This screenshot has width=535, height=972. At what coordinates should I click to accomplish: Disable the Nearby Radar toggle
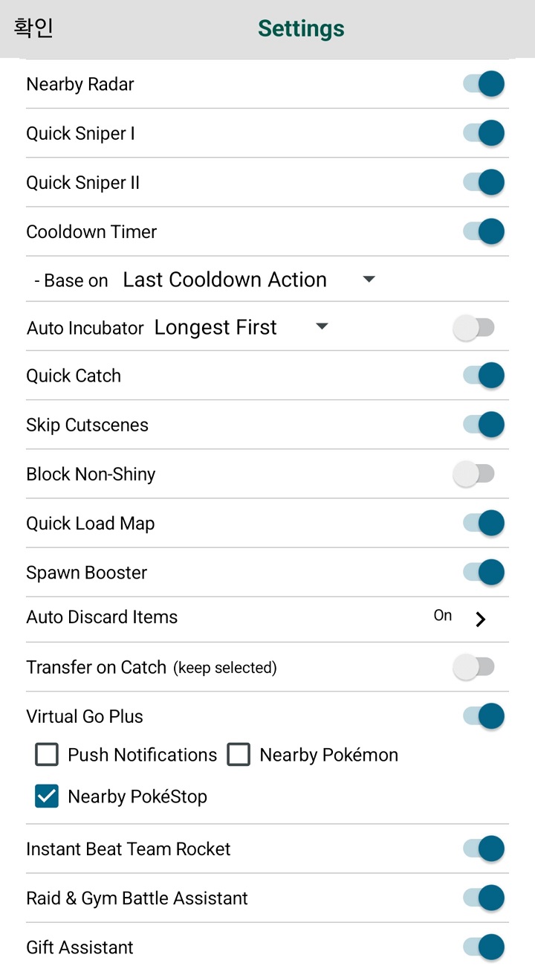[484, 84]
